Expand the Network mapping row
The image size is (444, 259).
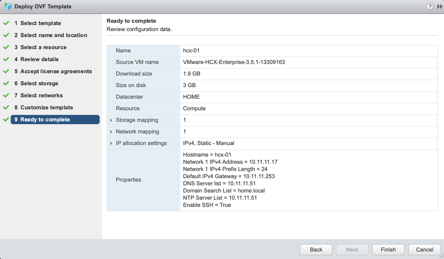point(111,132)
